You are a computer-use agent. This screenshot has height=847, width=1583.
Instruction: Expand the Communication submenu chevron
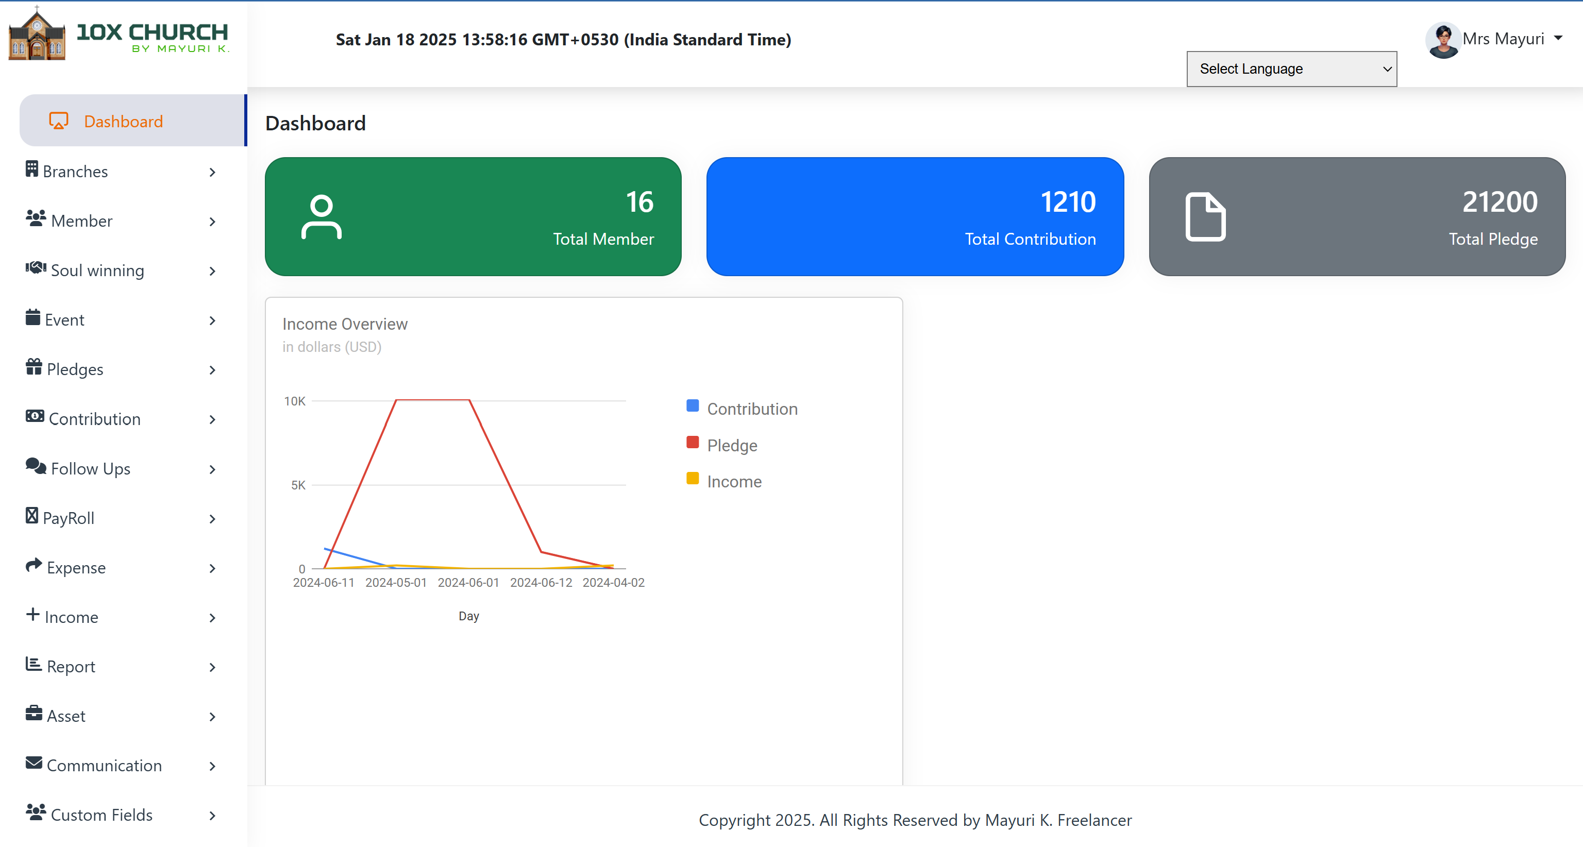tap(212, 766)
